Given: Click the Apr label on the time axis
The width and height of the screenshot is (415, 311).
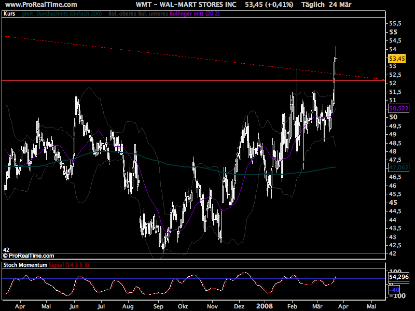Looking at the screenshot, I should 20,307.
